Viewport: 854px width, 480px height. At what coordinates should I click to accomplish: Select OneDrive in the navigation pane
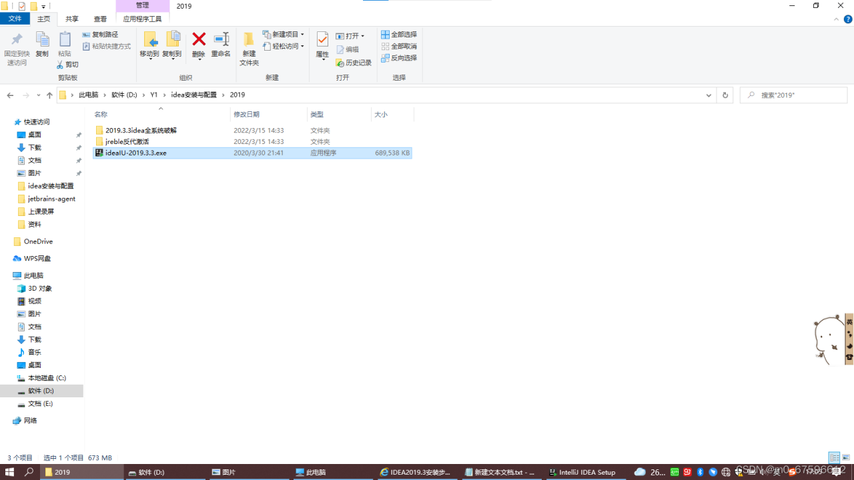38,241
